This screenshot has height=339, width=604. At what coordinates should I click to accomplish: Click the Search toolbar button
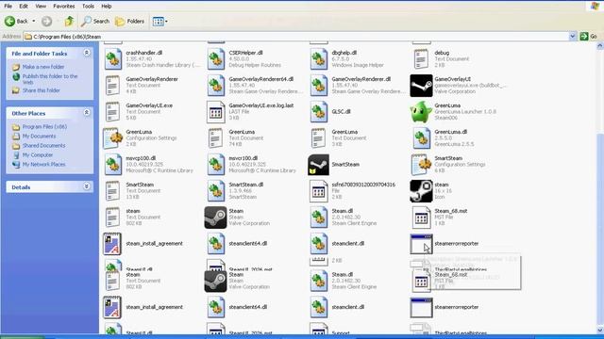tap(95, 21)
